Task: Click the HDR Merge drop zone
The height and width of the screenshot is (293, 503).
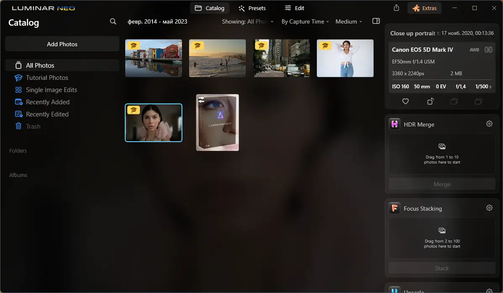Action: point(442,154)
